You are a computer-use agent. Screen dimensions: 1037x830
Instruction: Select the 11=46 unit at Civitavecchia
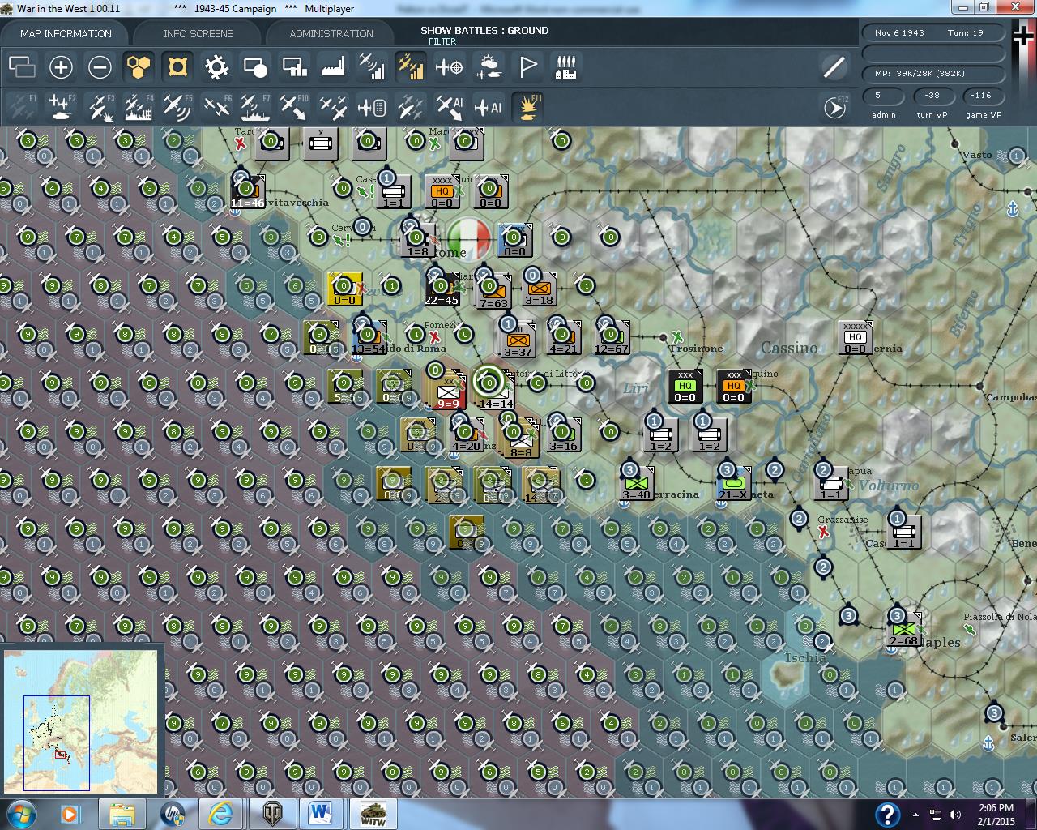pyautogui.click(x=247, y=192)
